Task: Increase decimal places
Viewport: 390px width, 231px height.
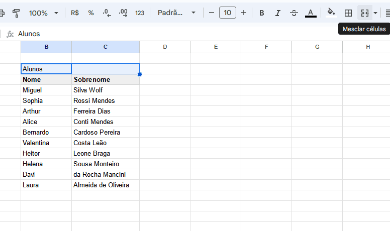Action: 123,13
